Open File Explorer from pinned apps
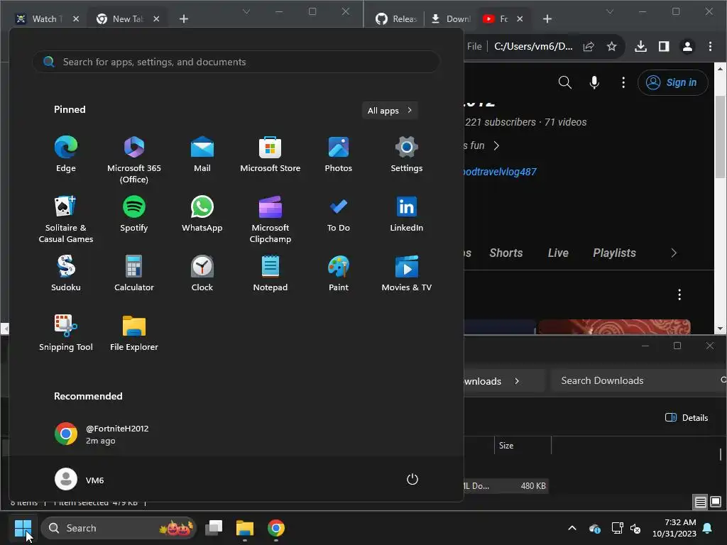The width and height of the screenshot is (727, 545). coord(134,334)
